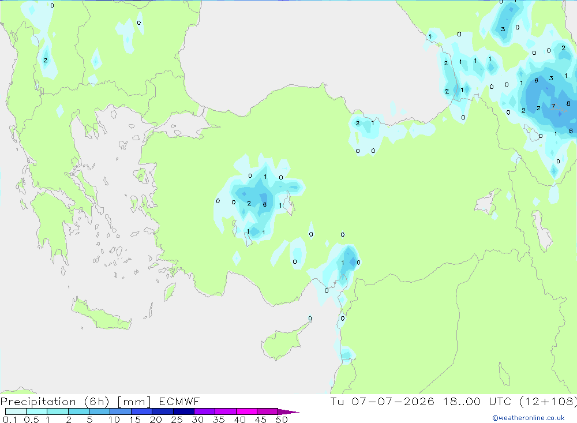The image size is (577, 423).
Task: Click the 40–45 mm magenta legend swatch
Action: click(x=246, y=411)
